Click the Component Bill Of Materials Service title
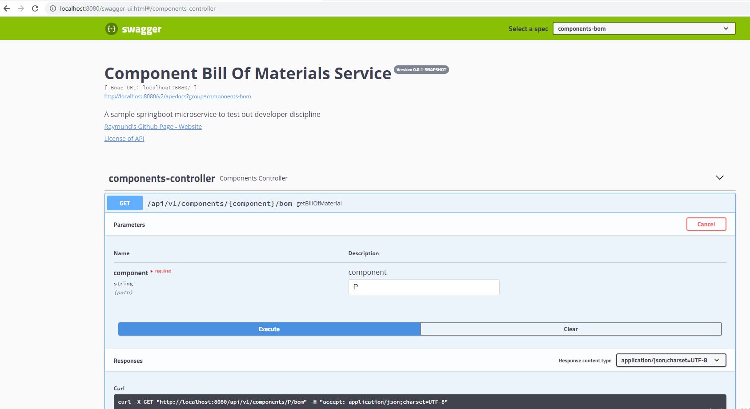Viewport: 750px width, 409px height. click(x=248, y=73)
